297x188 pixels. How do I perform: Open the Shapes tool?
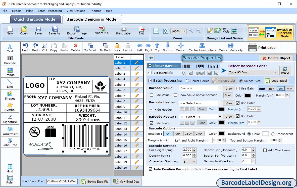tap(10, 96)
